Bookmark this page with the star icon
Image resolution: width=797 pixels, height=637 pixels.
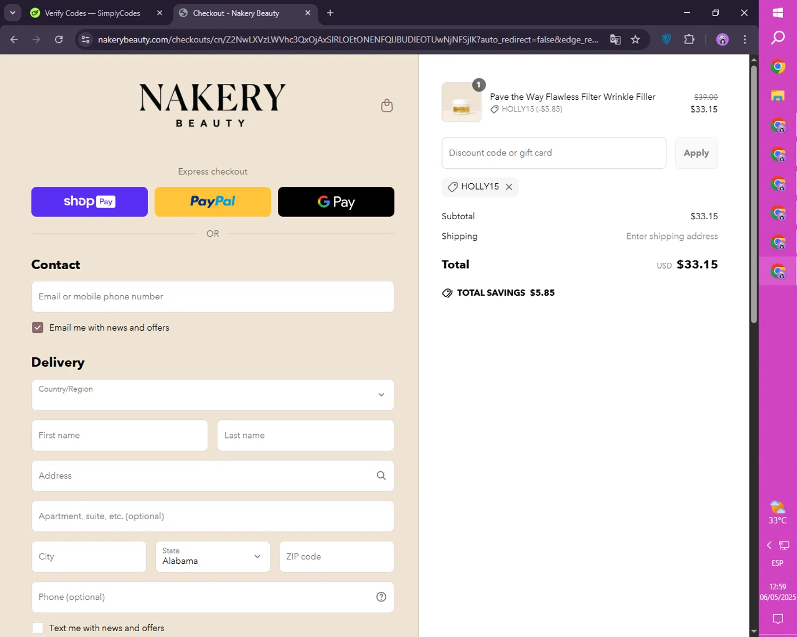pyautogui.click(x=635, y=39)
